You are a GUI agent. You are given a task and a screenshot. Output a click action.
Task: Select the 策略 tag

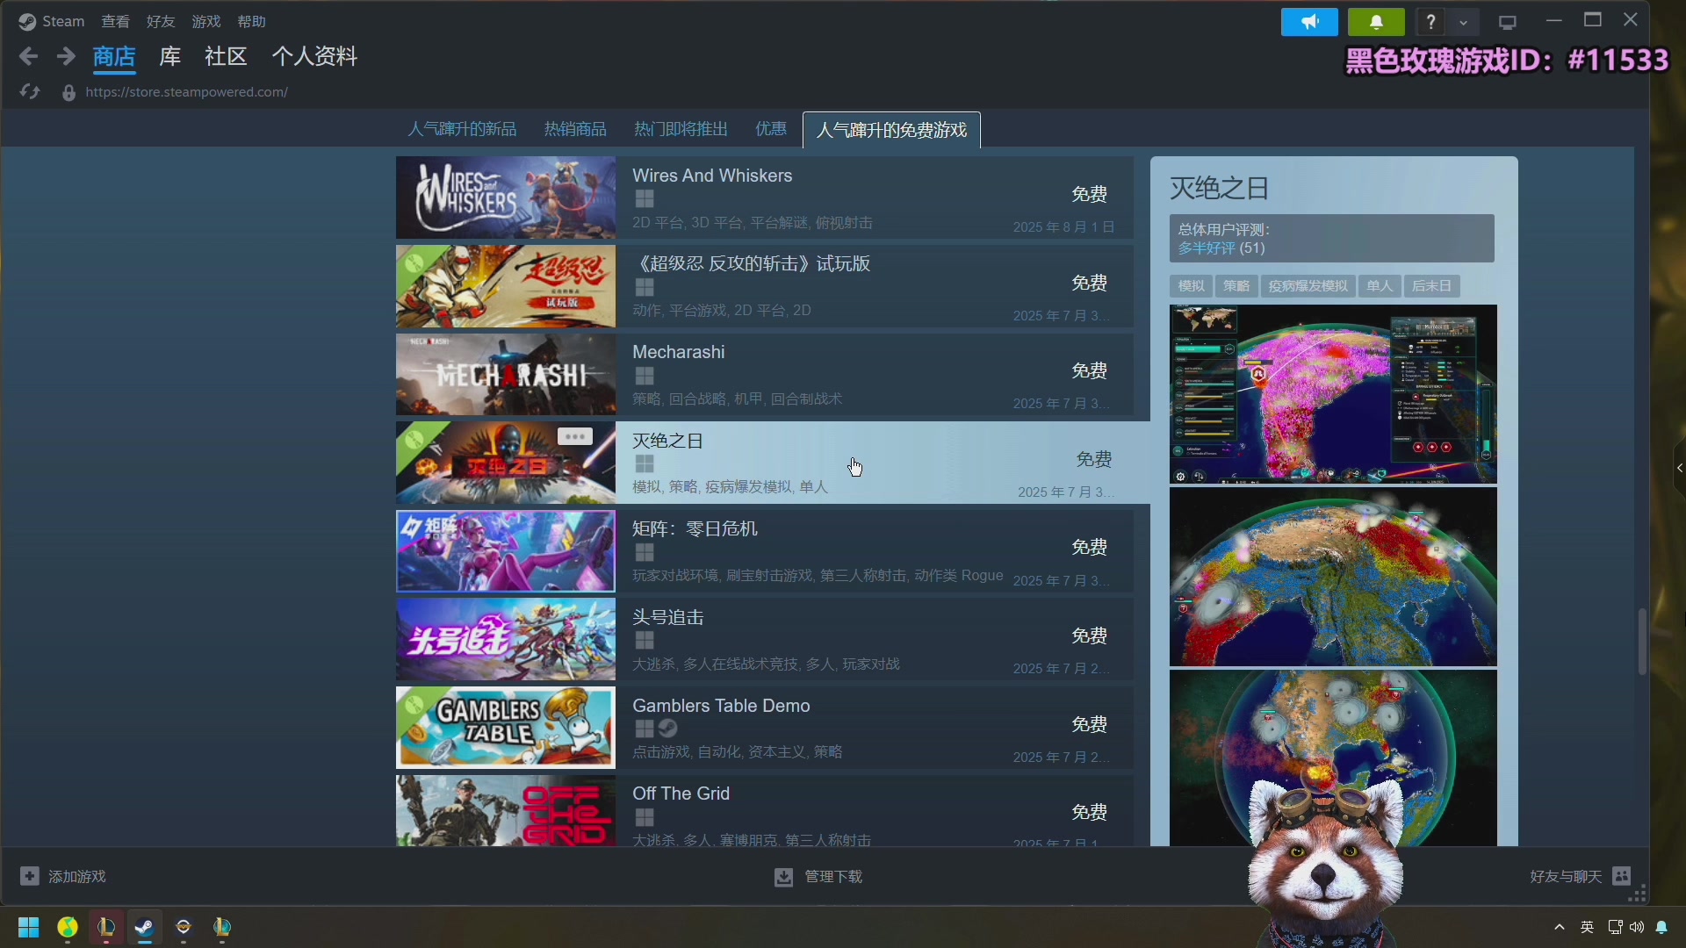(1236, 286)
